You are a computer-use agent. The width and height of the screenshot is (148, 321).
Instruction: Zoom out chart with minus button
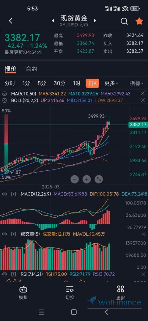74,179
